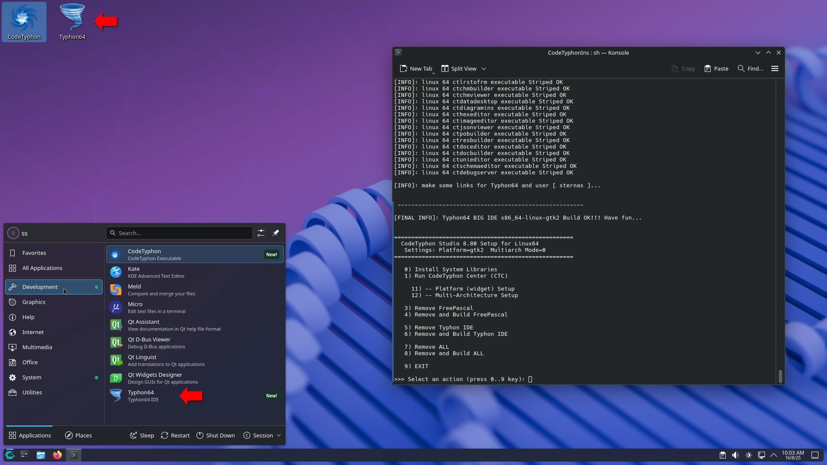
Task: Open the clipboard tray icon
Action: point(723,455)
